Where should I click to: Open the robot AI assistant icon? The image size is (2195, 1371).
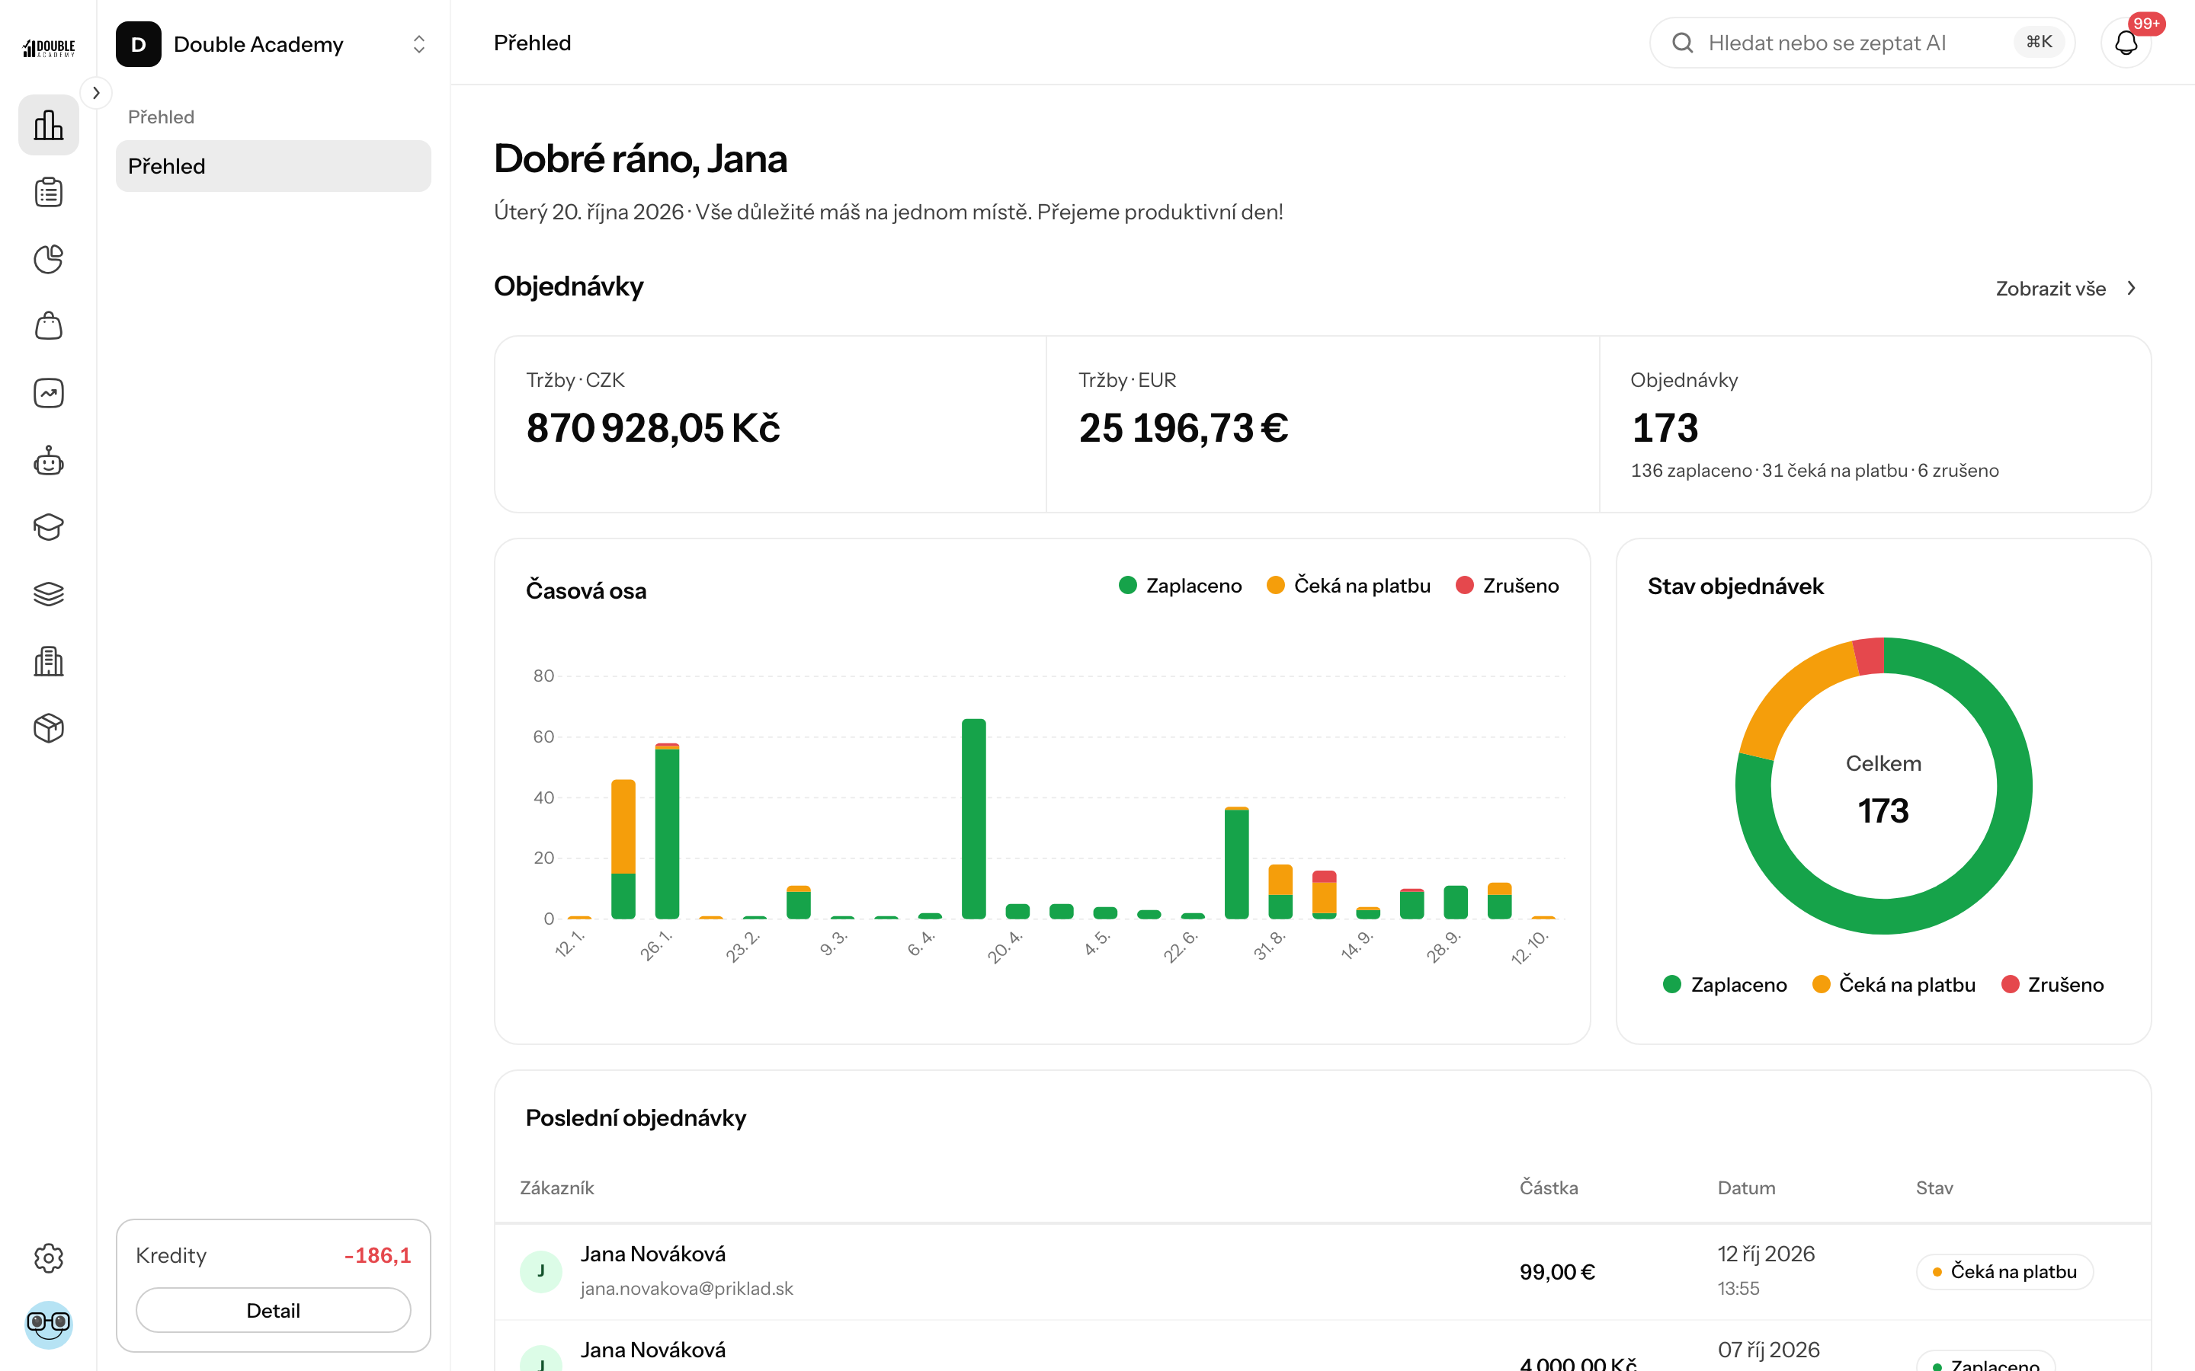click(48, 461)
